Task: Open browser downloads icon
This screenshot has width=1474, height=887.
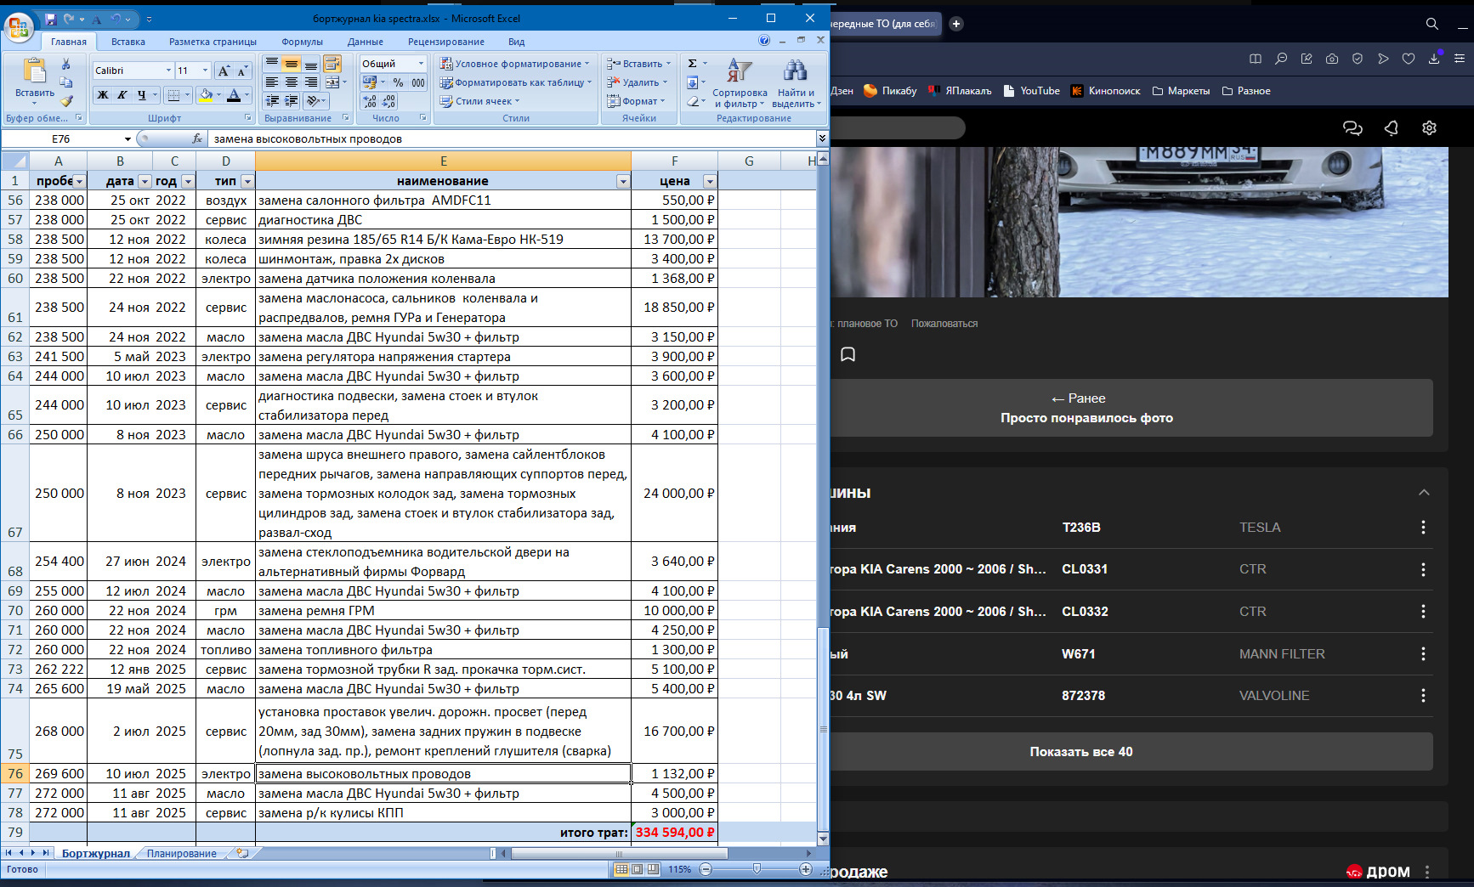Action: [1434, 59]
